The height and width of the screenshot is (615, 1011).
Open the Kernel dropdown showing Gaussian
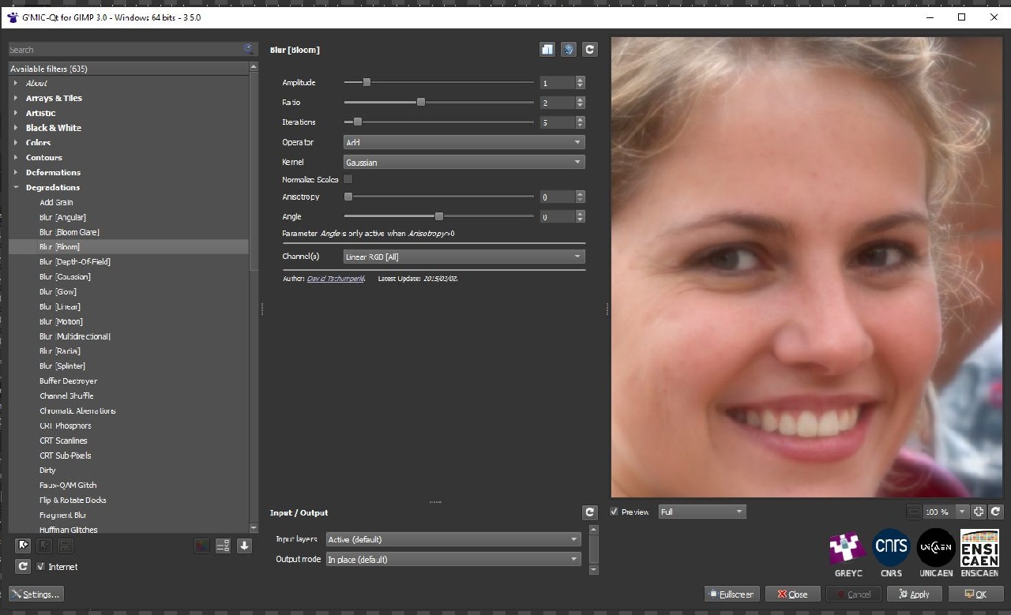464,162
